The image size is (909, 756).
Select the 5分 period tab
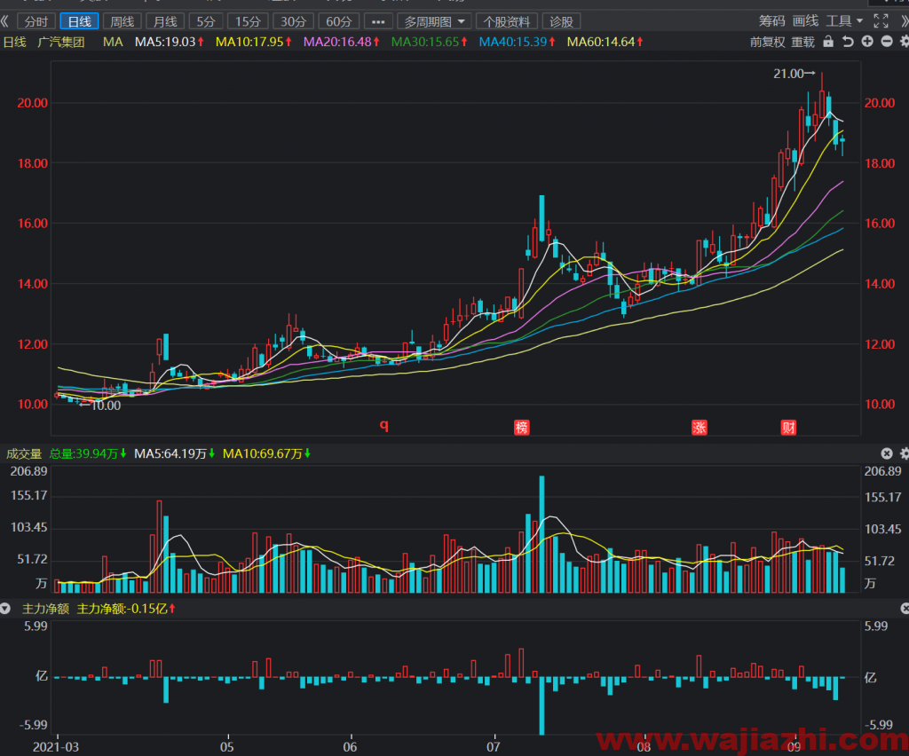(x=206, y=22)
